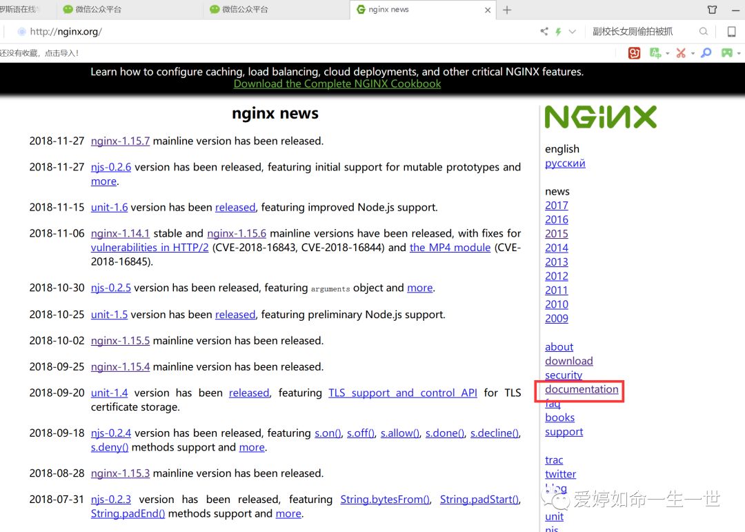The width and height of the screenshot is (745, 532).
Task: Open news archive for 2009
Action: coord(557,319)
